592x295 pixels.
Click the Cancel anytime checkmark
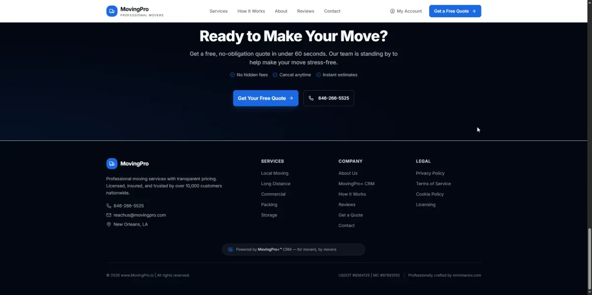click(x=275, y=75)
